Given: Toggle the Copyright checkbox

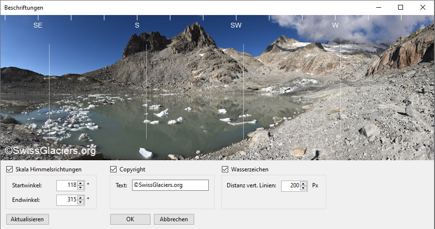Looking at the screenshot, I should click(113, 169).
